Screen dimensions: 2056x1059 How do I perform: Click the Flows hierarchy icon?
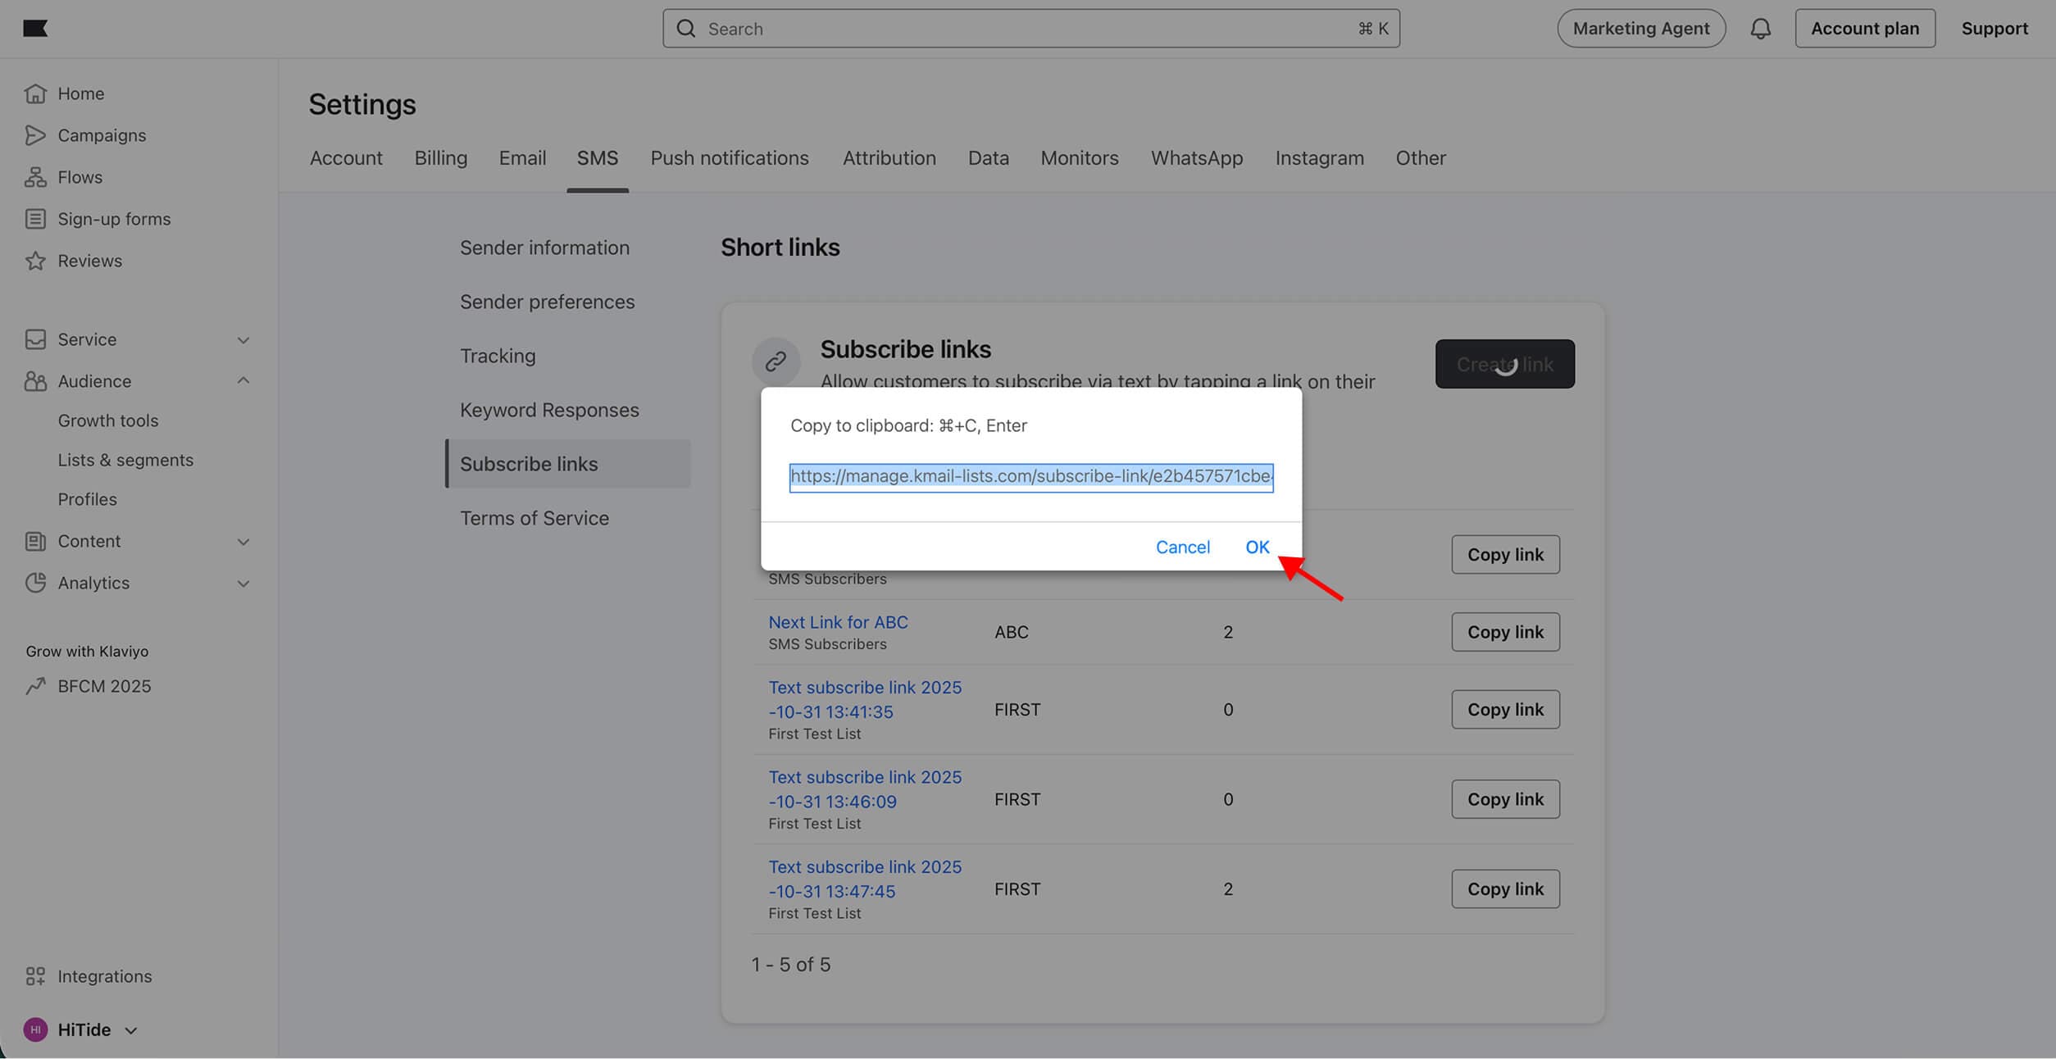coord(35,177)
